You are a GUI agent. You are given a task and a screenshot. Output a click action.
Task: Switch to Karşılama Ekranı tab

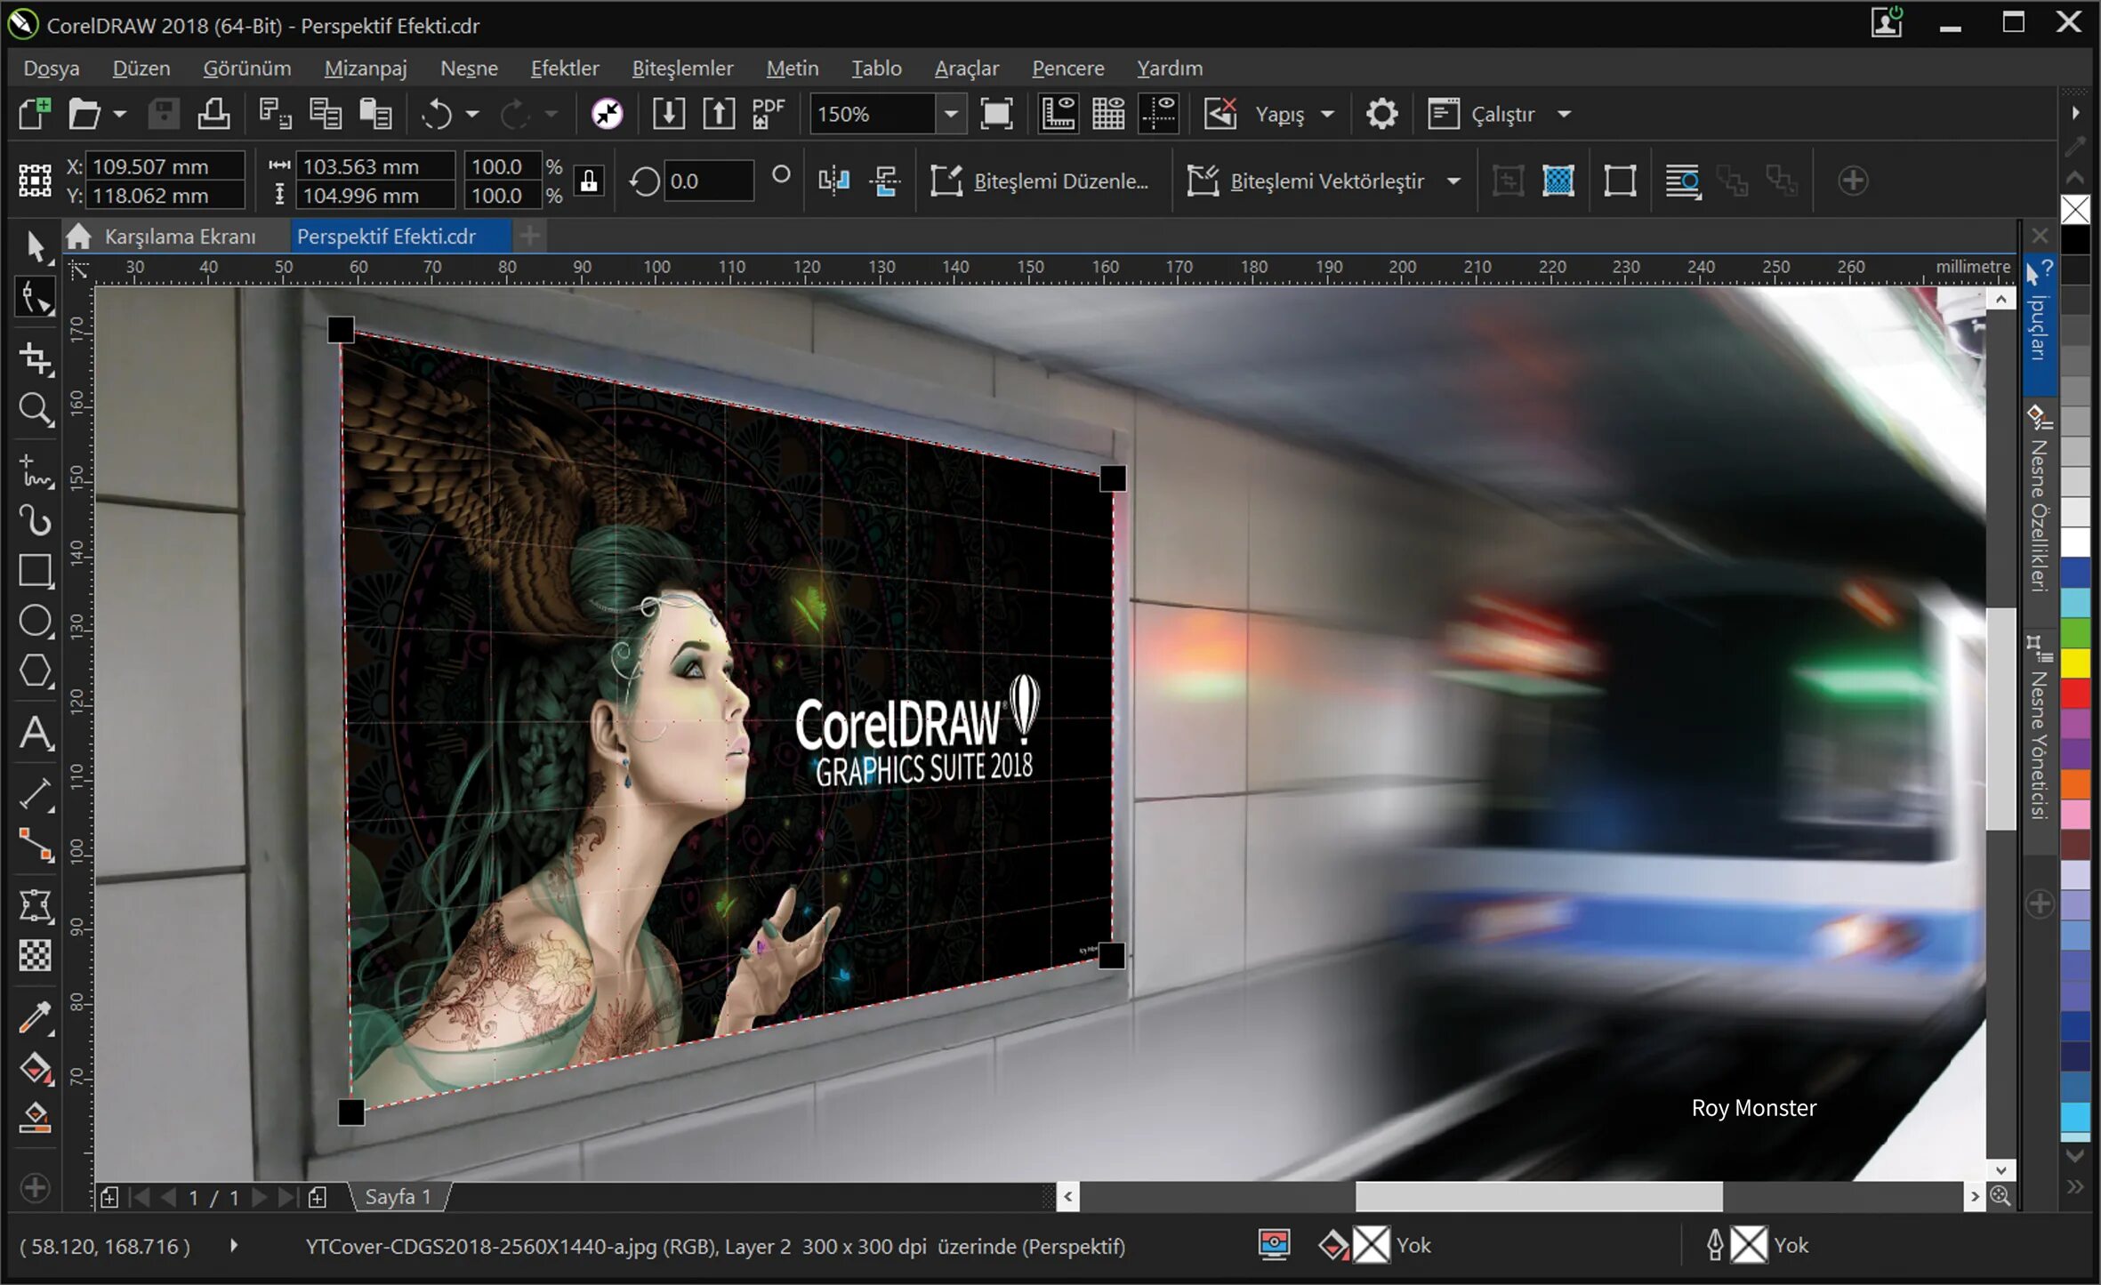point(179,237)
